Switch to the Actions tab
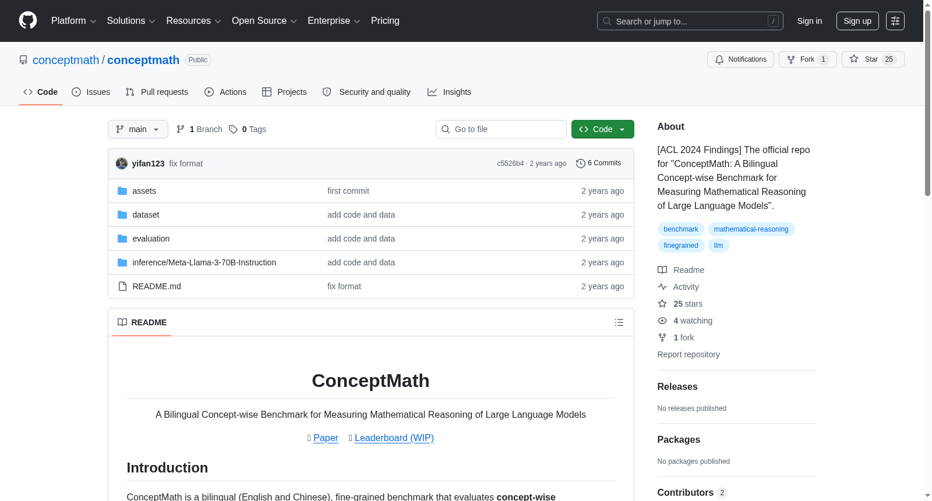The height and width of the screenshot is (501, 932). pyautogui.click(x=225, y=92)
